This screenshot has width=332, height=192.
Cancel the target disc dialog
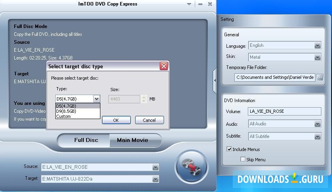point(149,120)
